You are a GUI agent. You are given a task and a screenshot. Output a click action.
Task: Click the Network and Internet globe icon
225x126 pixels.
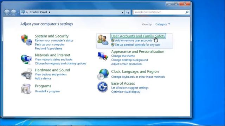(26, 59)
